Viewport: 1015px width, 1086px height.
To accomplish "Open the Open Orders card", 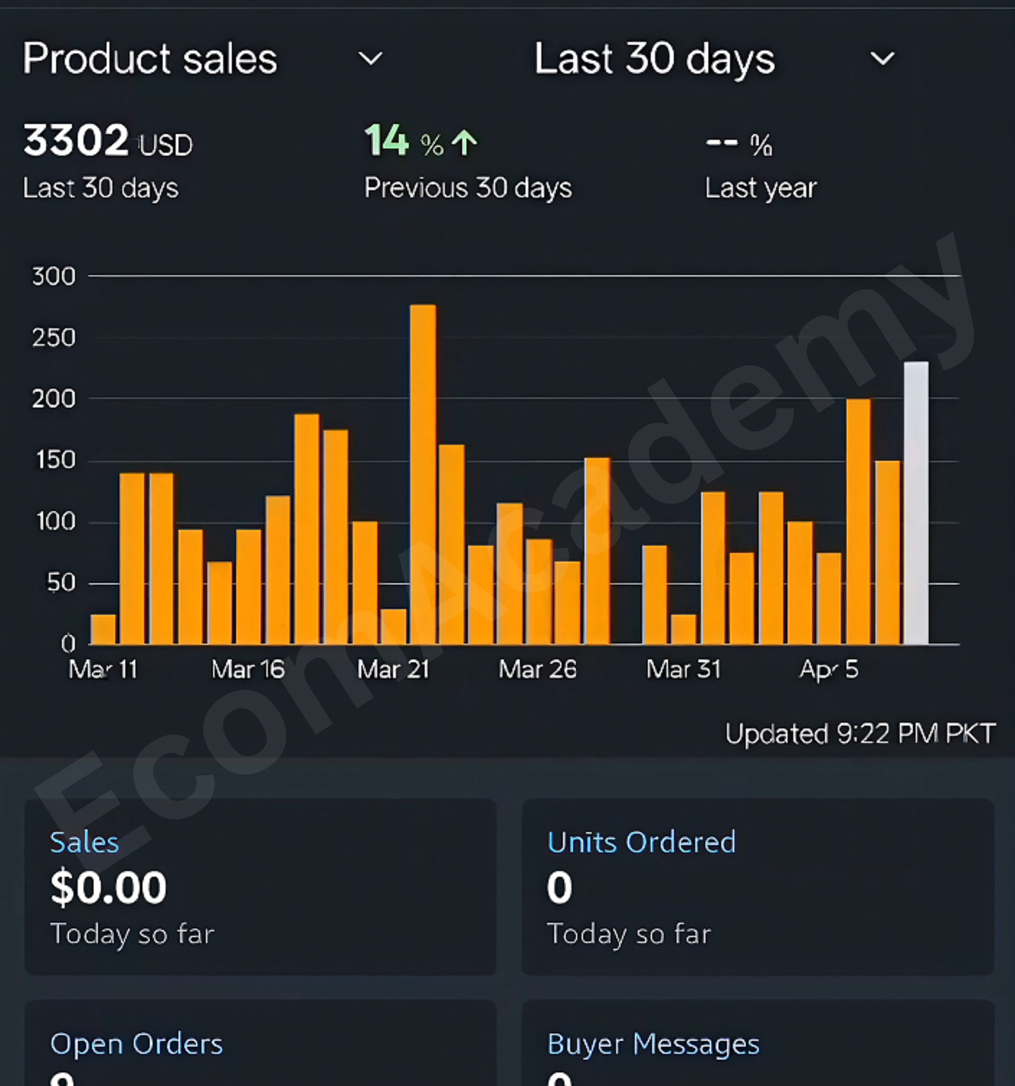I will point(260,1043).
